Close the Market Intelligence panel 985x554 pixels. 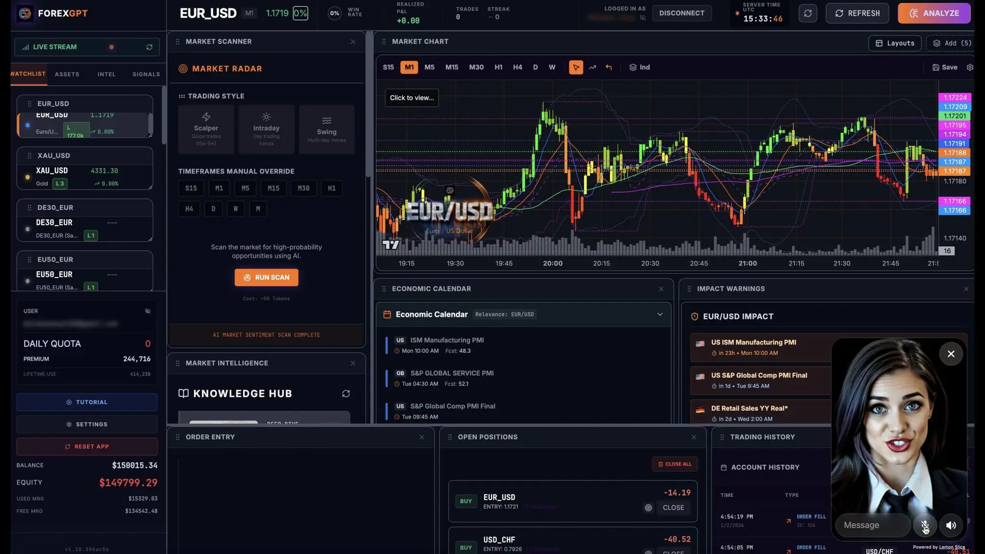pyautogui.click(x=353, y=364)
